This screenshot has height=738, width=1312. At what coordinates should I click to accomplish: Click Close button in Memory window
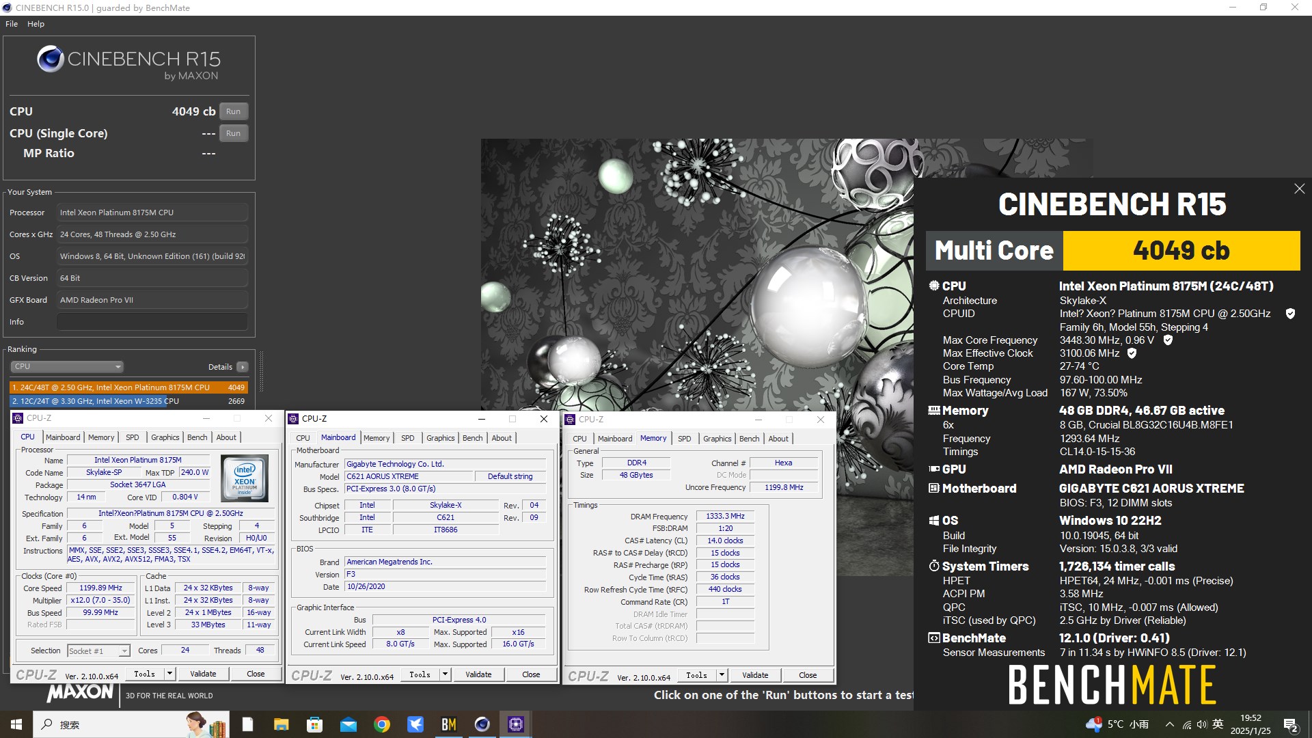coord(808,675)
